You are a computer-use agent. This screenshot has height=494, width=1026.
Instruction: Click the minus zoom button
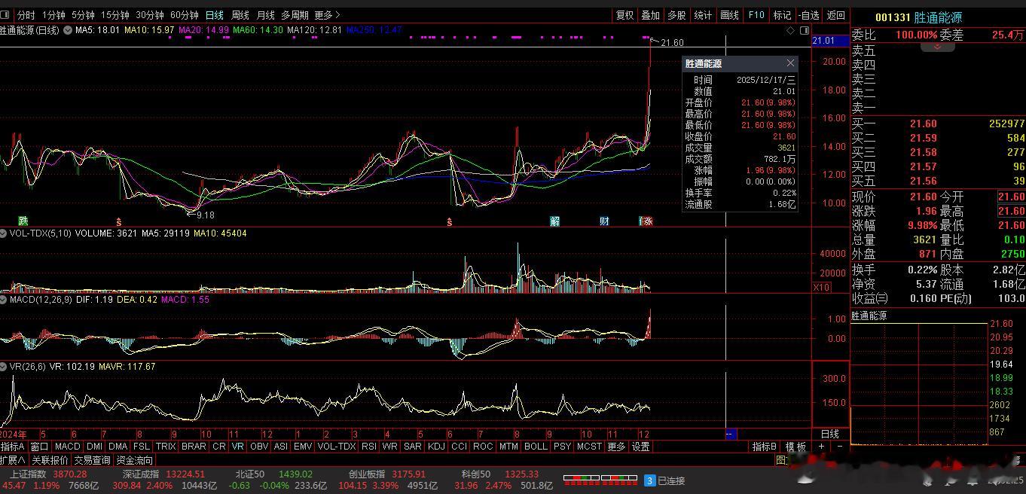pyautogui.click(x=840, y=447)
